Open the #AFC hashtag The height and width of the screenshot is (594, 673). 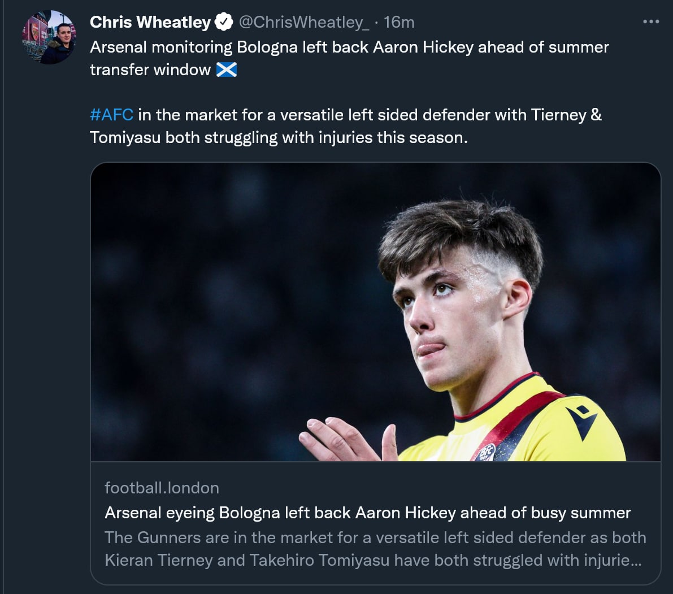[x=111, y=115]
